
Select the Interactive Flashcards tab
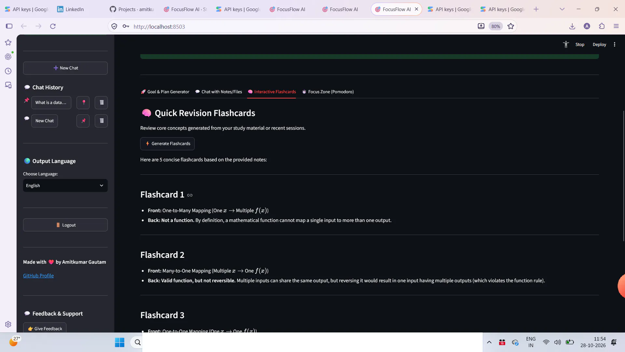tap(272, 92)
